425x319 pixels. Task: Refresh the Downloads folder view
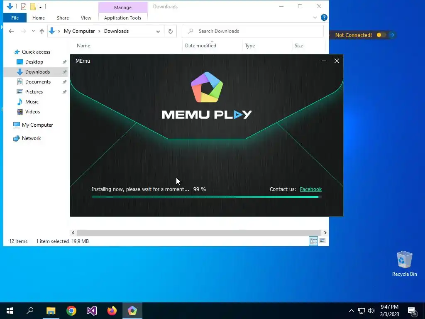pyautogui.click(x=171, y=31)
